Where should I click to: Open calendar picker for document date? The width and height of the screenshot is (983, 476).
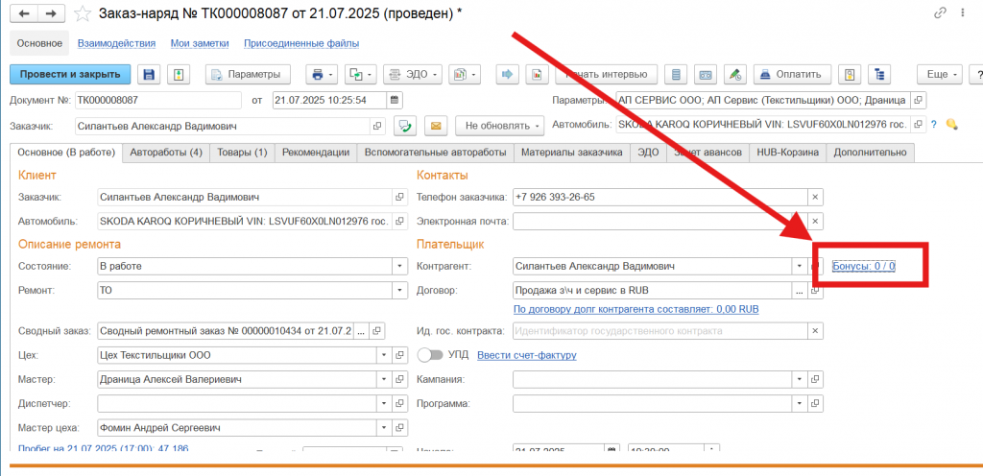click(x=394, y=100)
